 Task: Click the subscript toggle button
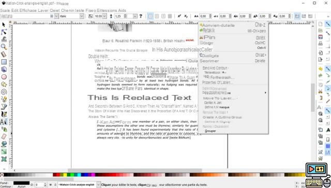pyautogui.click(x=186, y=16)
